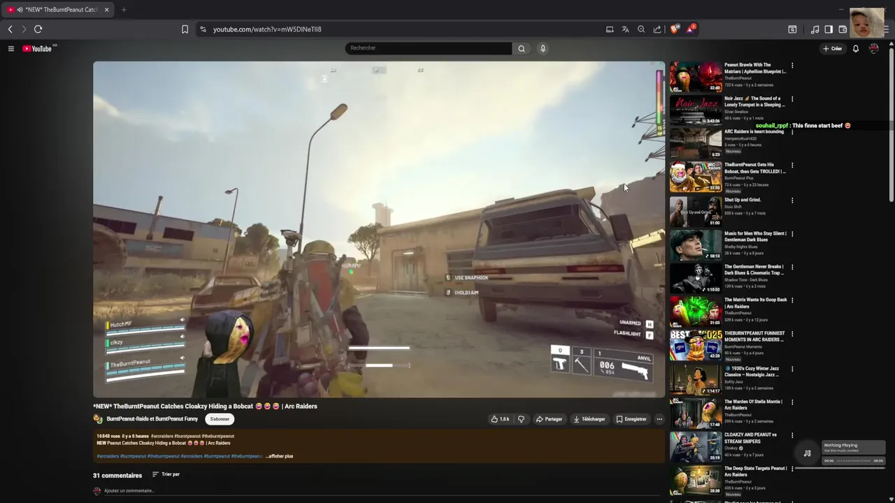This screenshot has height=503, width=895.
Task: Open The Gentleman Never Breaks video thumbnail
Action: [696, 279]
